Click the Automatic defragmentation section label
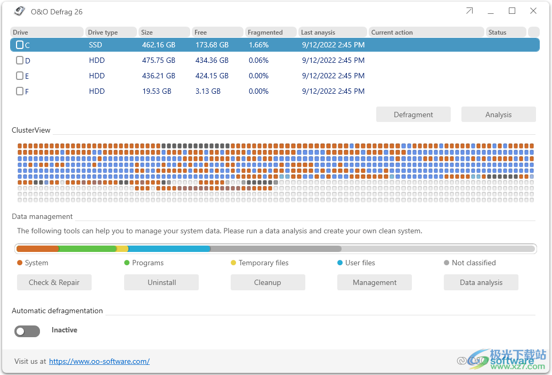 point(58,311)
